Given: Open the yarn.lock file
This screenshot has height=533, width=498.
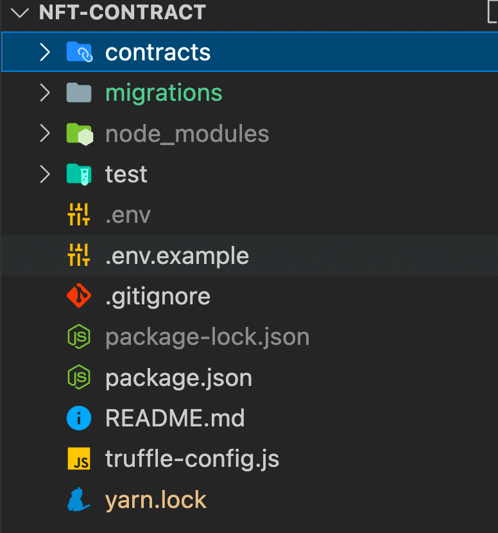Looking at the screenshot, I should coord(155,500).
